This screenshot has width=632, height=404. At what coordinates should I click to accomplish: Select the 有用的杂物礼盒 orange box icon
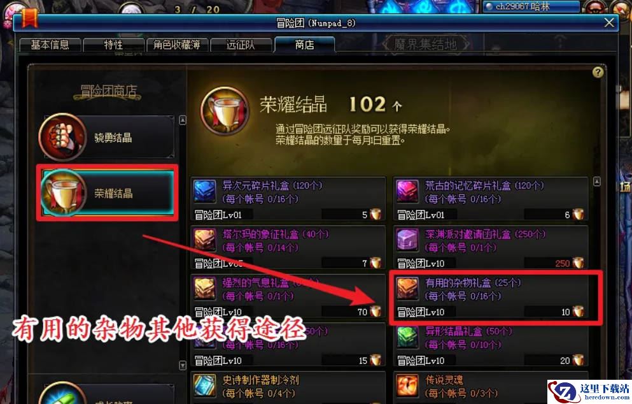(x=407, y=288)
